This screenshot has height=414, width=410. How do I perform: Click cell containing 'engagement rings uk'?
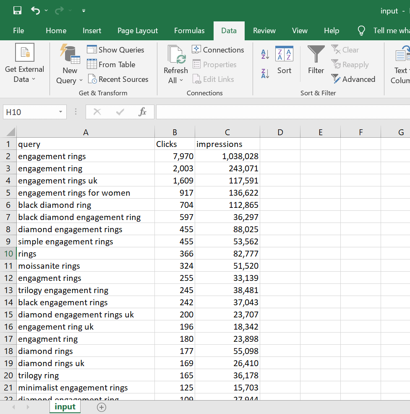[86, 181]
